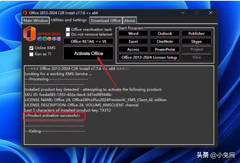This screenshot has width=240, height=163.
Task: Launch Publisher from Start Program
Action: pos(197,33)
